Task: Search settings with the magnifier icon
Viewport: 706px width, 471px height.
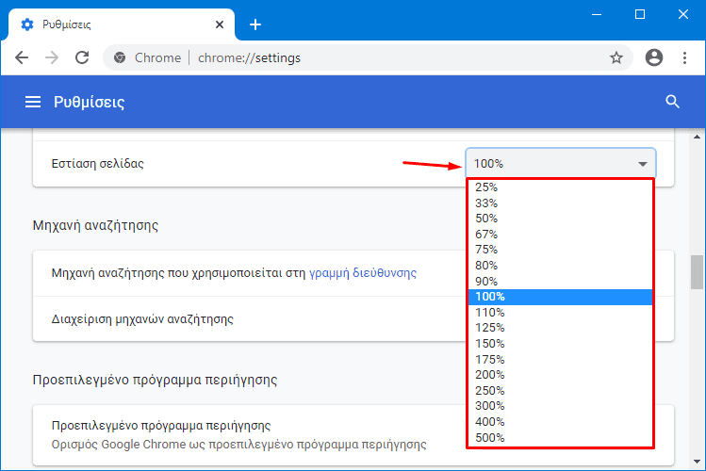Action: click(x=672, y=102)
